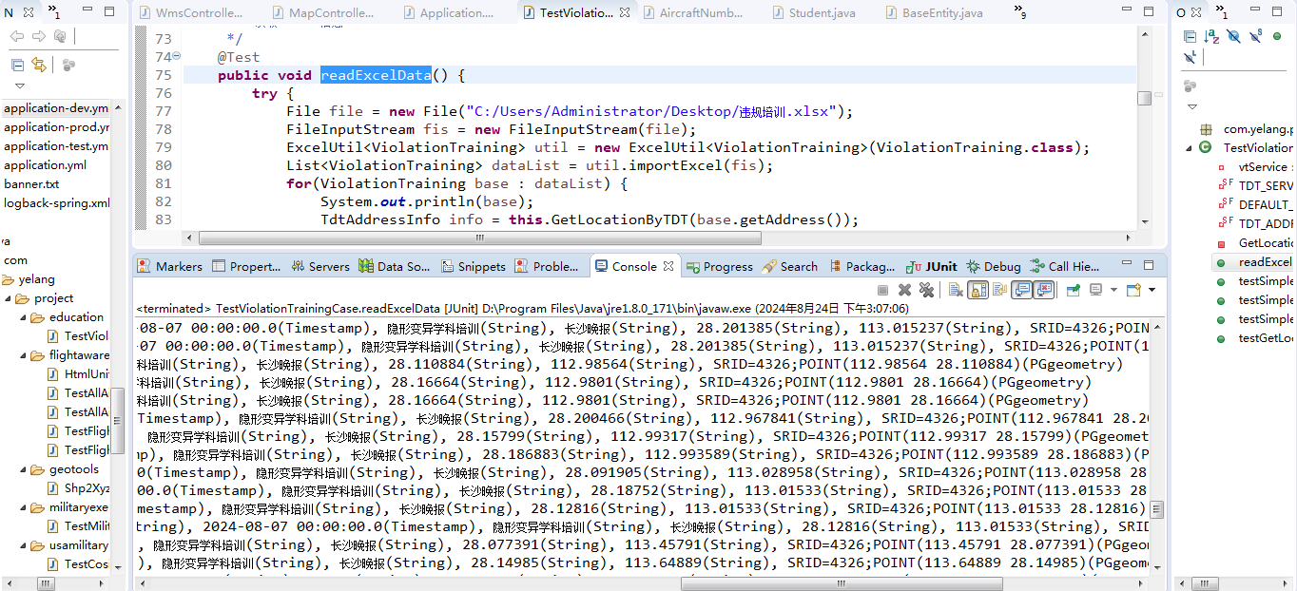1297x591 pixels.
Task: Switch to Markers tab
Action: [169, 266]
